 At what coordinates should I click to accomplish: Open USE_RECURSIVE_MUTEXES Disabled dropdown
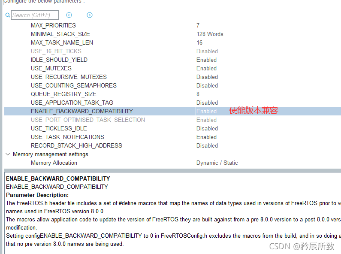pos(207,77)
